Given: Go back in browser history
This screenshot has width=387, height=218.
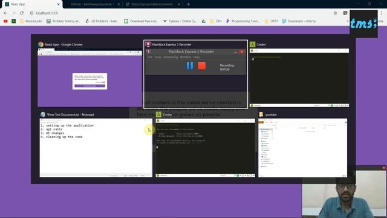Looking at the screenshot, I should (5, 13).
